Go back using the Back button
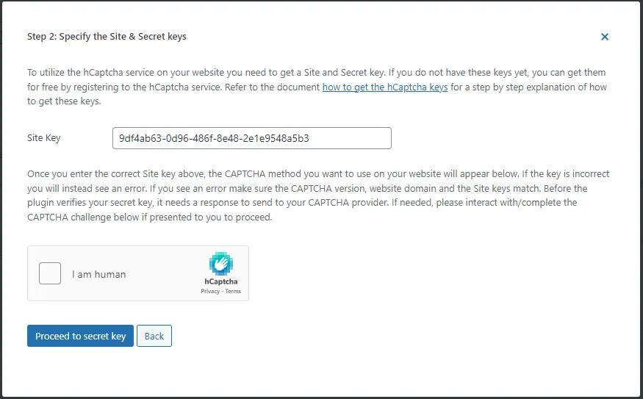Screen dimensions: 643x399 pyautogui.click(x=154, y=336)
